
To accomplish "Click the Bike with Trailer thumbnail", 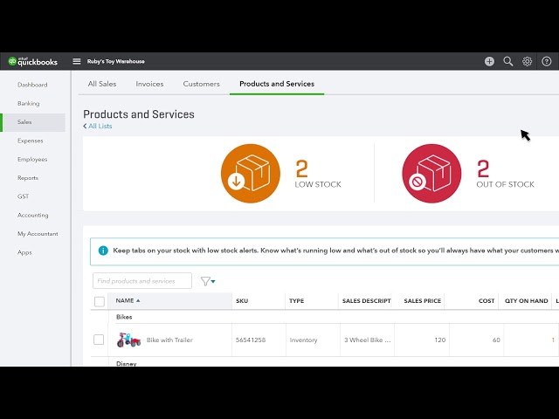I will (128, 340).
